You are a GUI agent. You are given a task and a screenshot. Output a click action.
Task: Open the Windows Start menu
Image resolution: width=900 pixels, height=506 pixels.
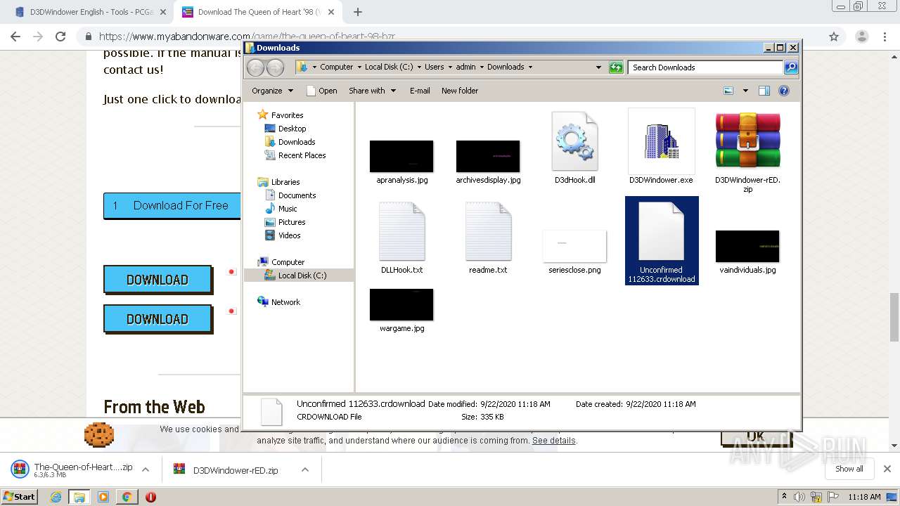tap(20, 496)
